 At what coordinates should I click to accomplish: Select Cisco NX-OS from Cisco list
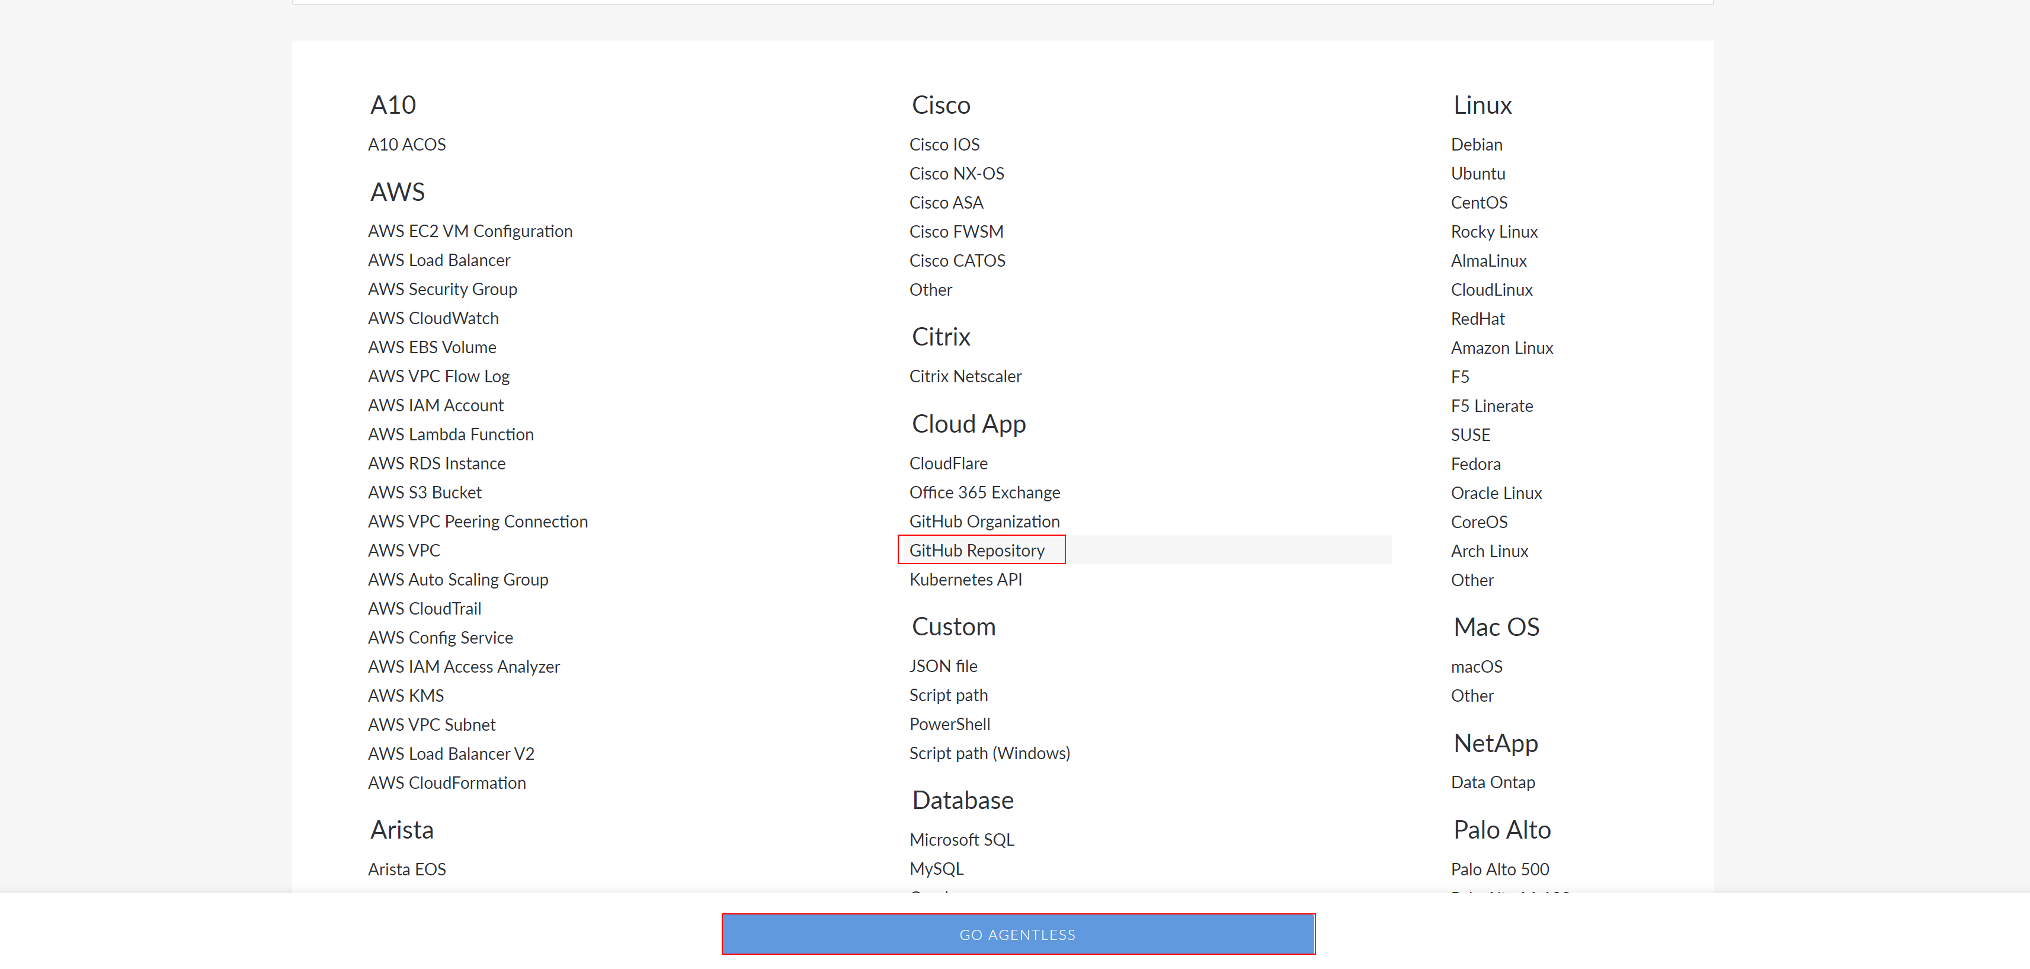(957, 174)
